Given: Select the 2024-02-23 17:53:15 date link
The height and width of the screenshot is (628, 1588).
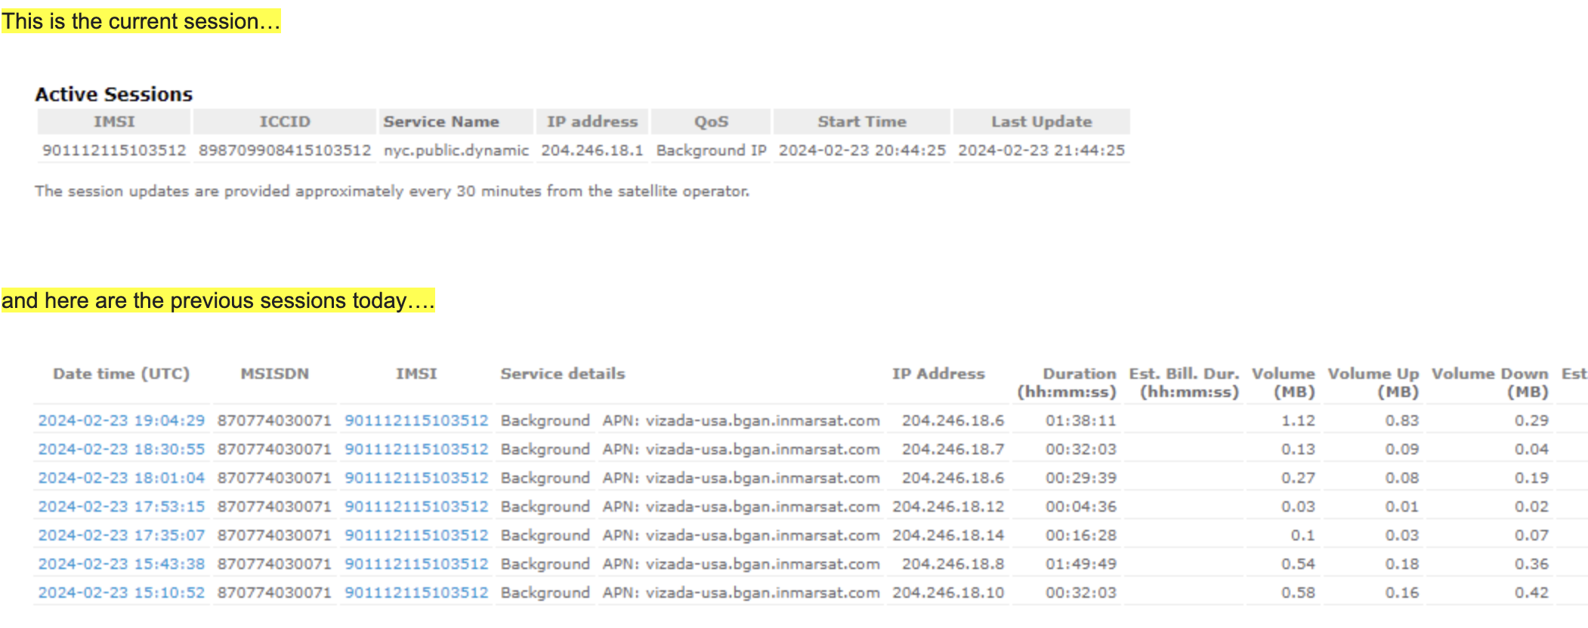Looking at the screenshot, I should point(121,506).
